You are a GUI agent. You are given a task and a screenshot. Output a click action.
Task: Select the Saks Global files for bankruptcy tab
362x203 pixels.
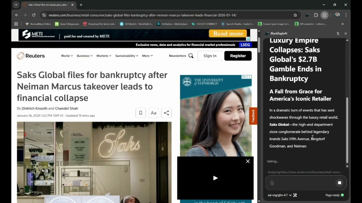48,5
